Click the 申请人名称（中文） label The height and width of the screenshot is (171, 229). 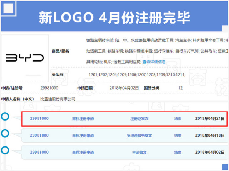tap(18, 99)
